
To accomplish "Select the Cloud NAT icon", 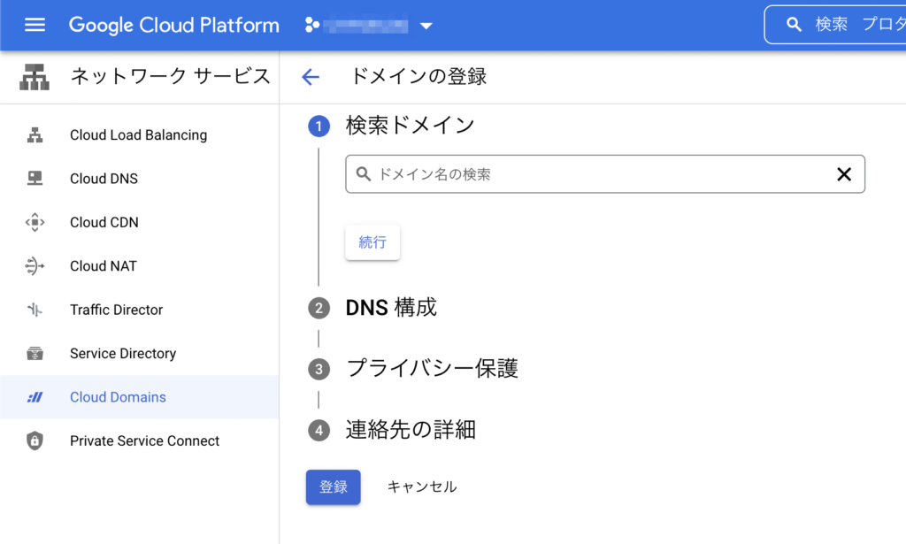I will click(35, 265).
